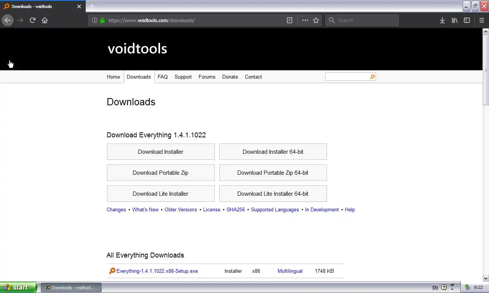
Task: Open the In Development link
Action: coord(322,209)
